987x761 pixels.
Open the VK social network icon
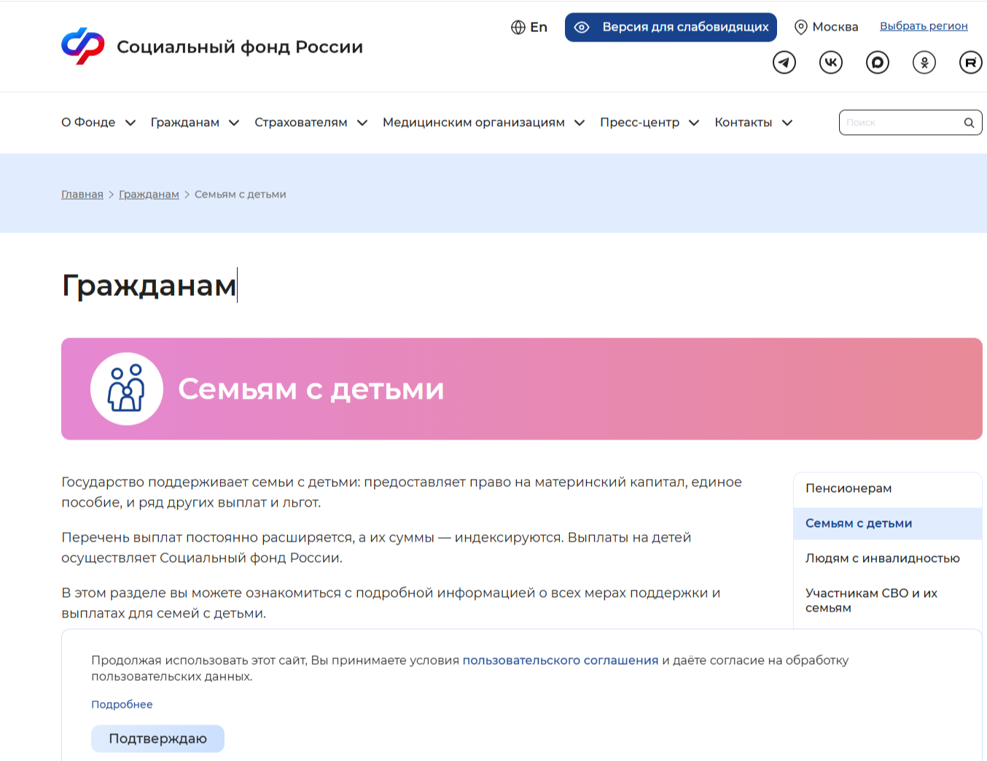point(831,63)
